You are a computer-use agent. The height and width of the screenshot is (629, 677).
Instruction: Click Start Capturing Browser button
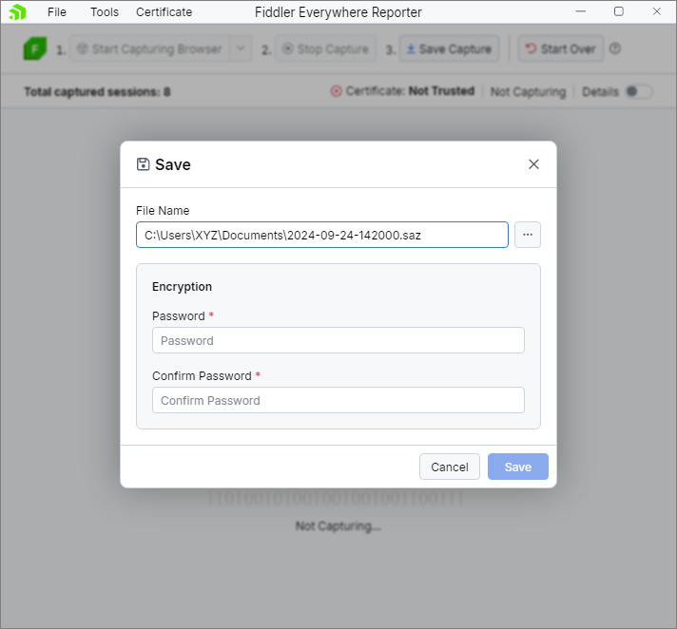click(149, 48)
